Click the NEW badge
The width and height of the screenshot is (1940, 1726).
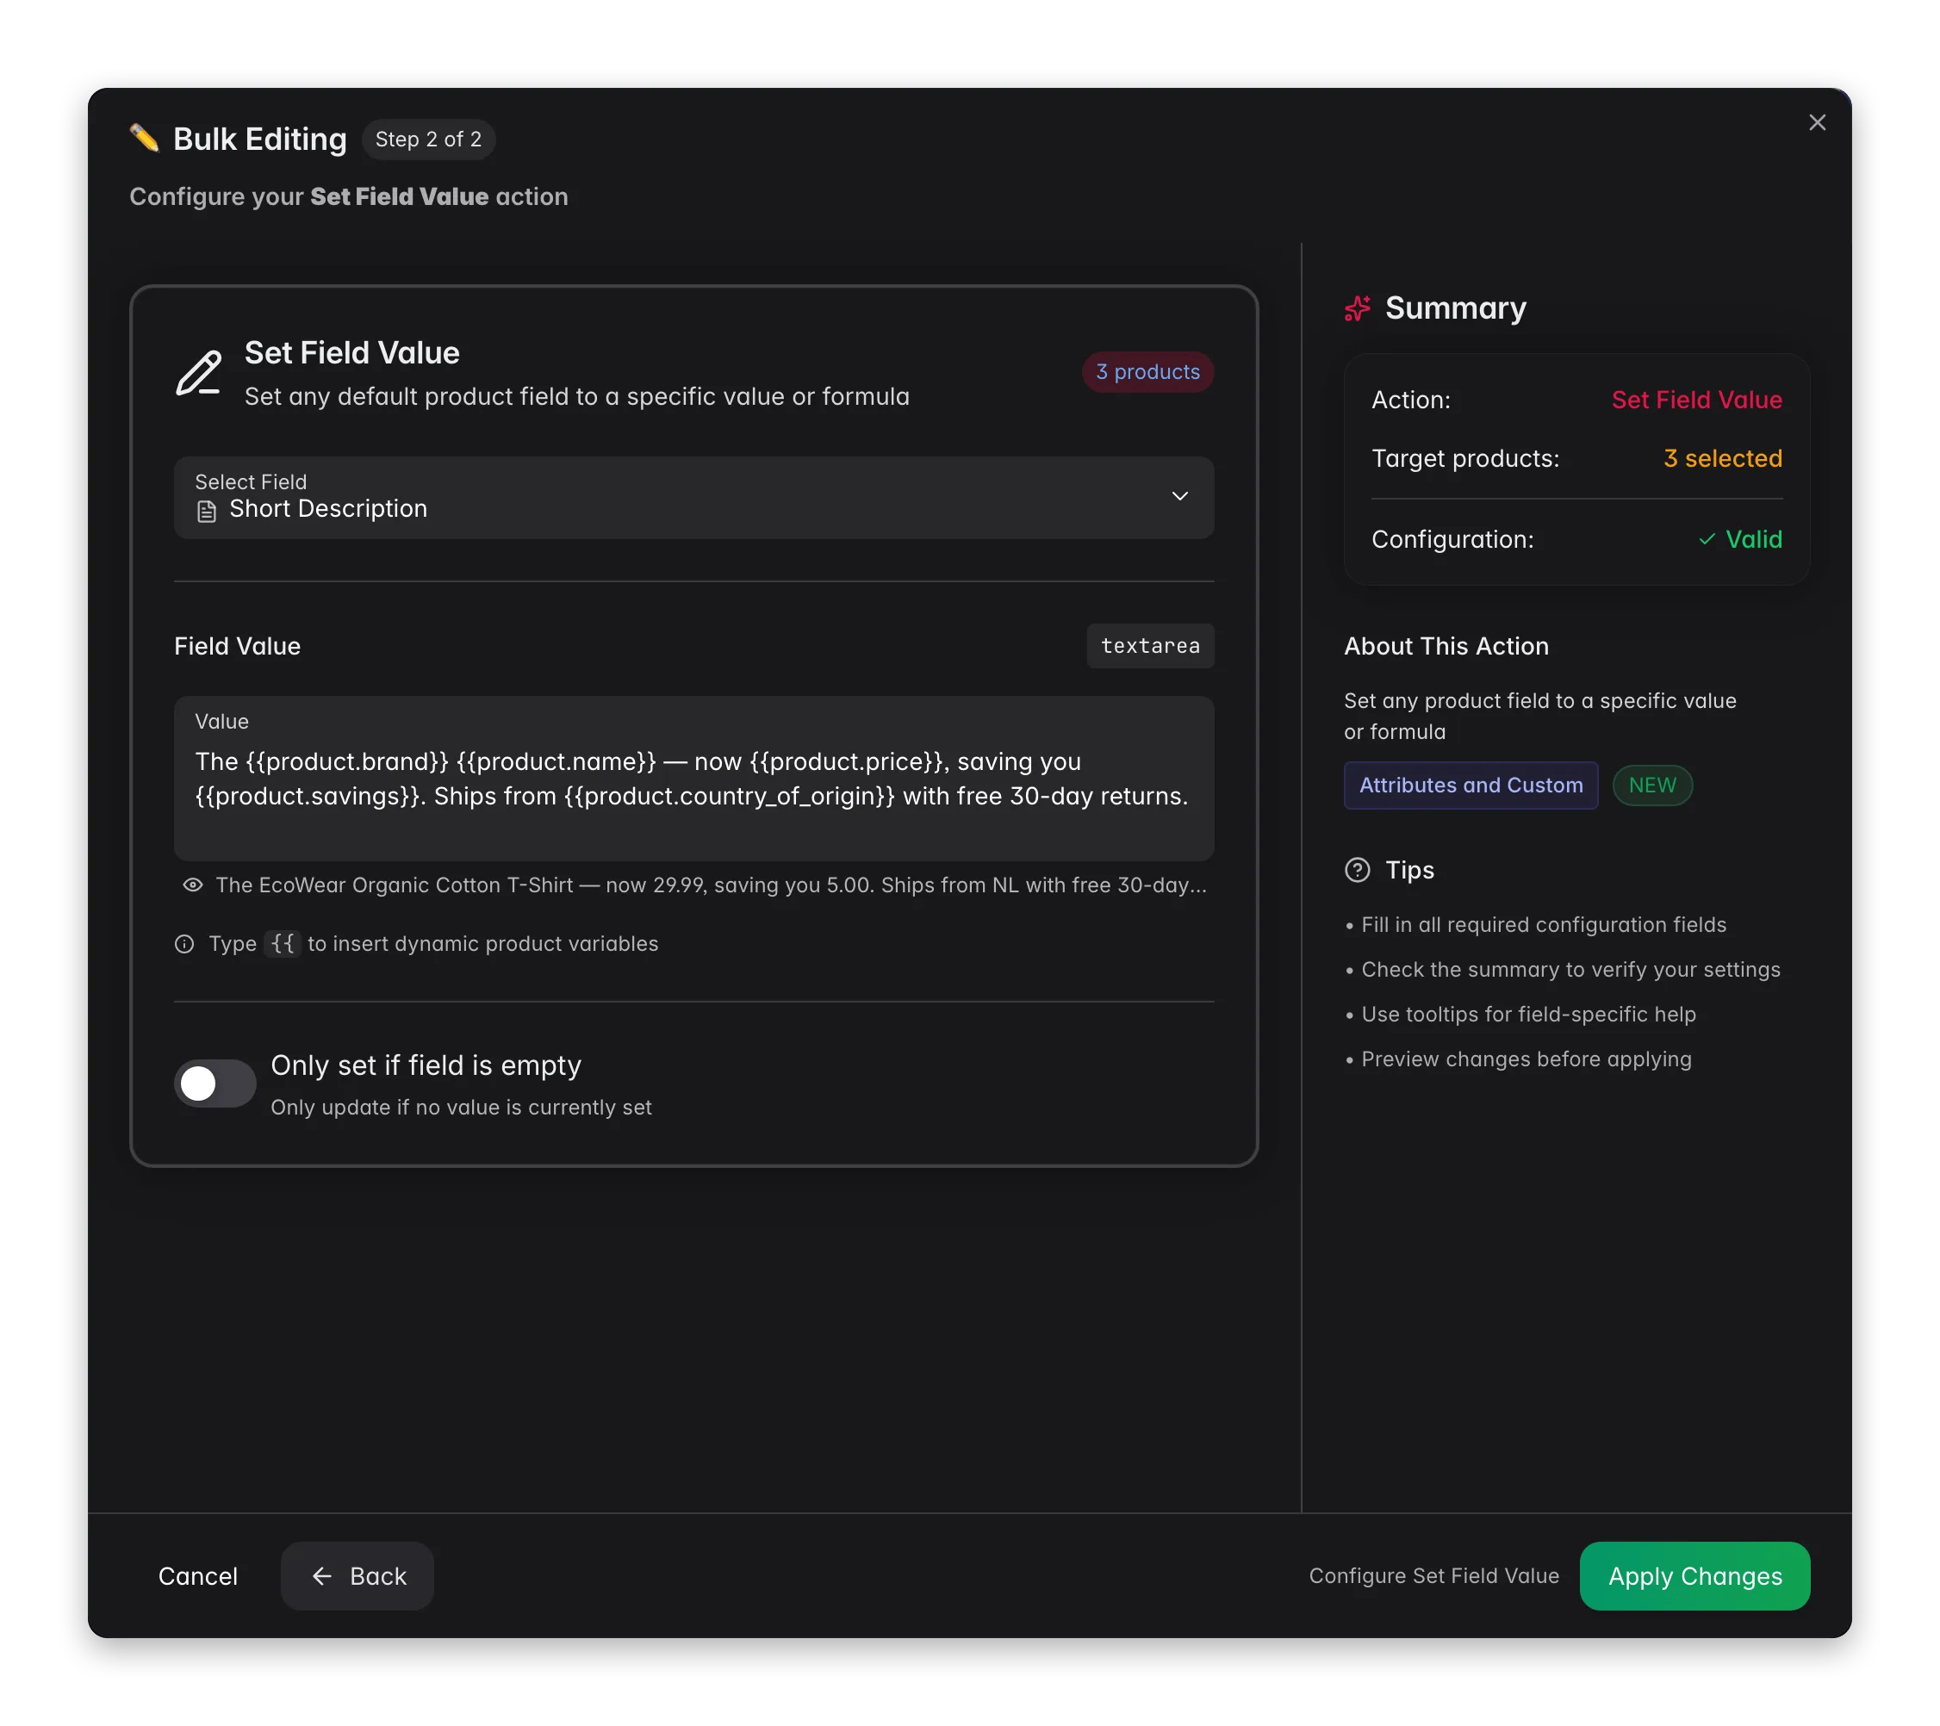[1652, 785]
